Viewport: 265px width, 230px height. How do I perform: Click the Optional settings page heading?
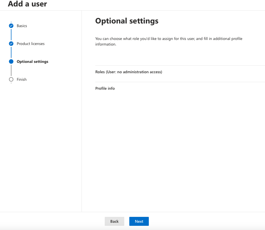[127, 21]
